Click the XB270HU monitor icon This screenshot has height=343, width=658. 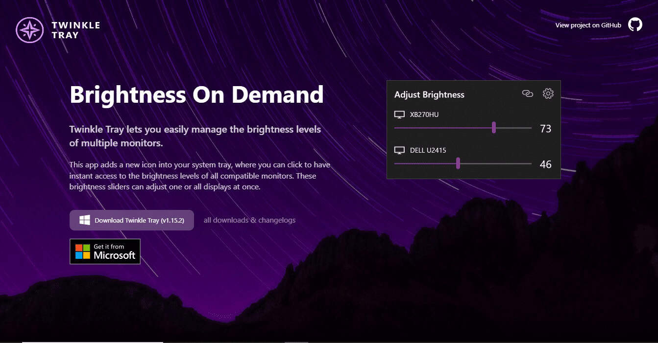[399, 115]
